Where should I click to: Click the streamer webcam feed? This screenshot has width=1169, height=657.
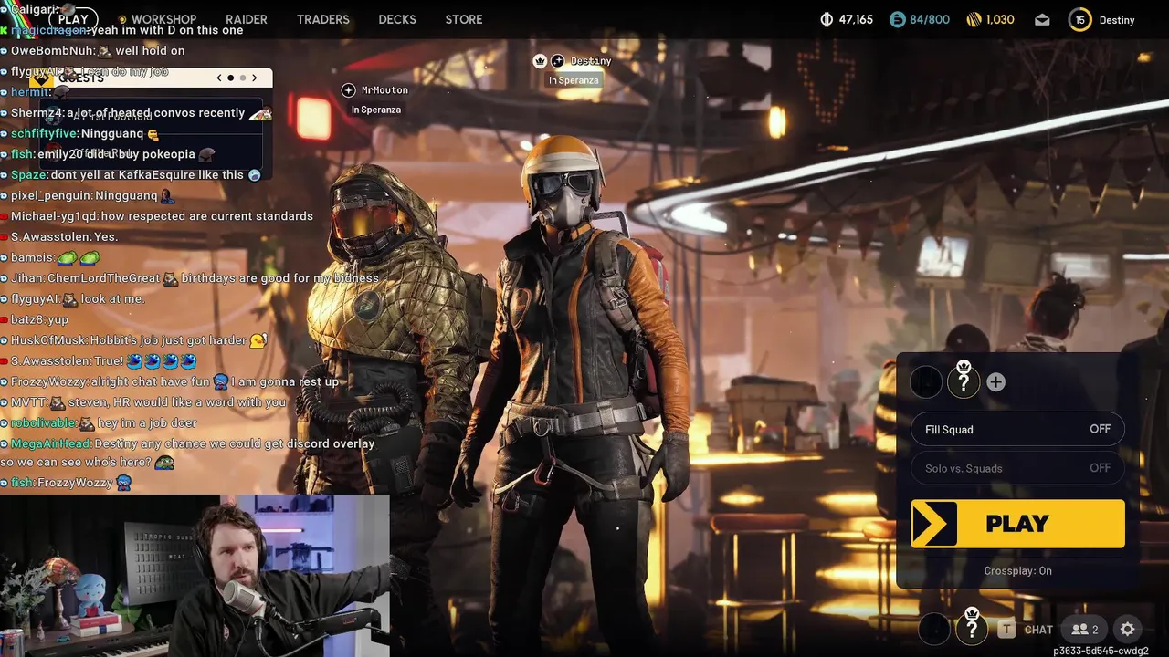(195, 575)
